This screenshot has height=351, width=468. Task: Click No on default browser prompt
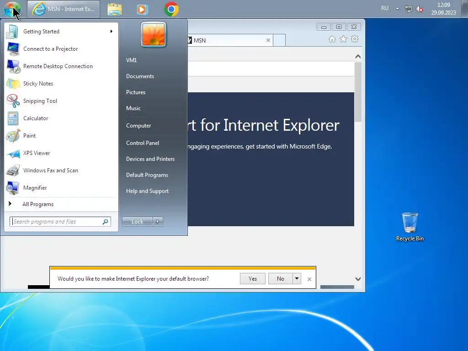tap(280, 278)
